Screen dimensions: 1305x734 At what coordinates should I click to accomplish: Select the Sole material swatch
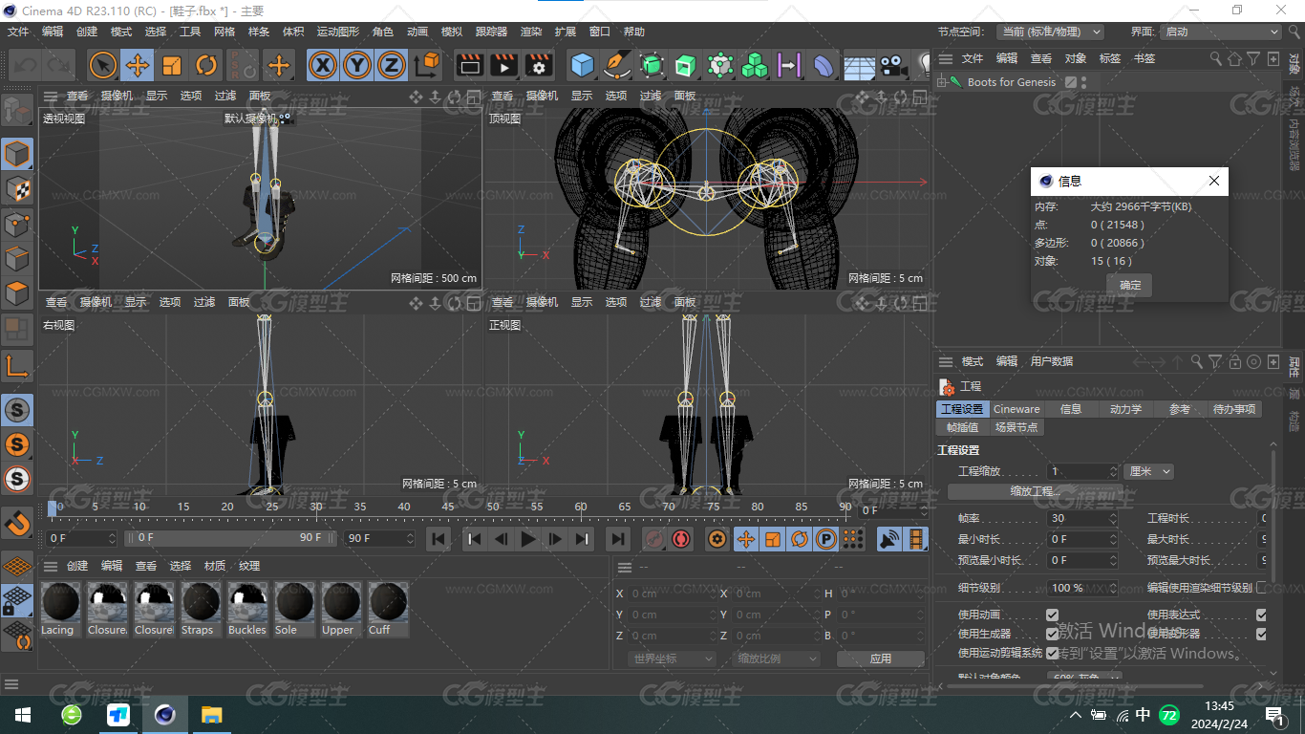(294, 609)
